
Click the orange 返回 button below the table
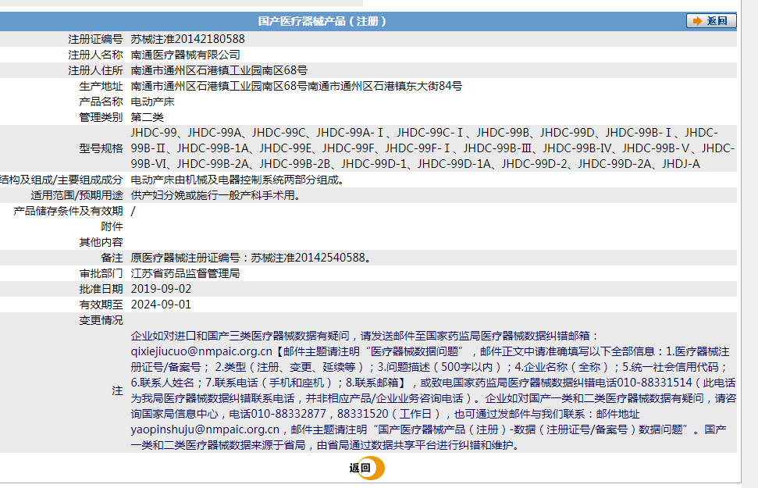[x=367, y=468]
